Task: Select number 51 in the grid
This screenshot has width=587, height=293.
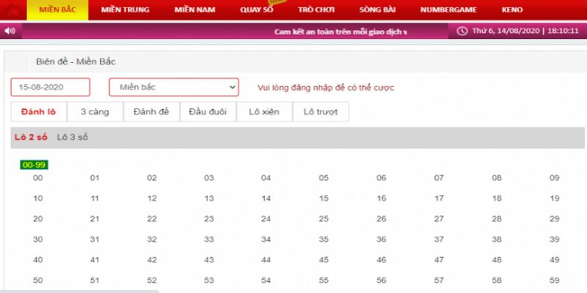Action: 95,281
